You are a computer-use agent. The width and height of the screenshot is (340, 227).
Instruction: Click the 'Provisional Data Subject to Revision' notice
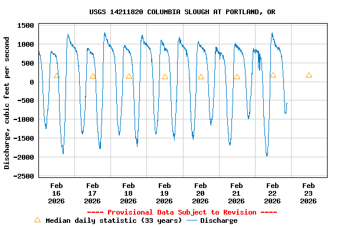[x=182, y=212]
